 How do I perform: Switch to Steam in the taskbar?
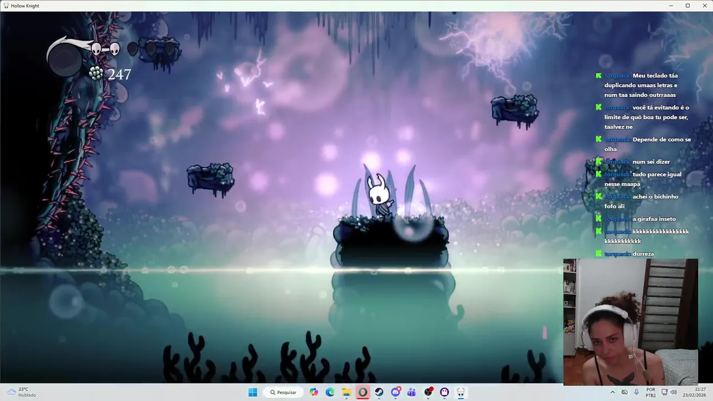coord(379,392)
